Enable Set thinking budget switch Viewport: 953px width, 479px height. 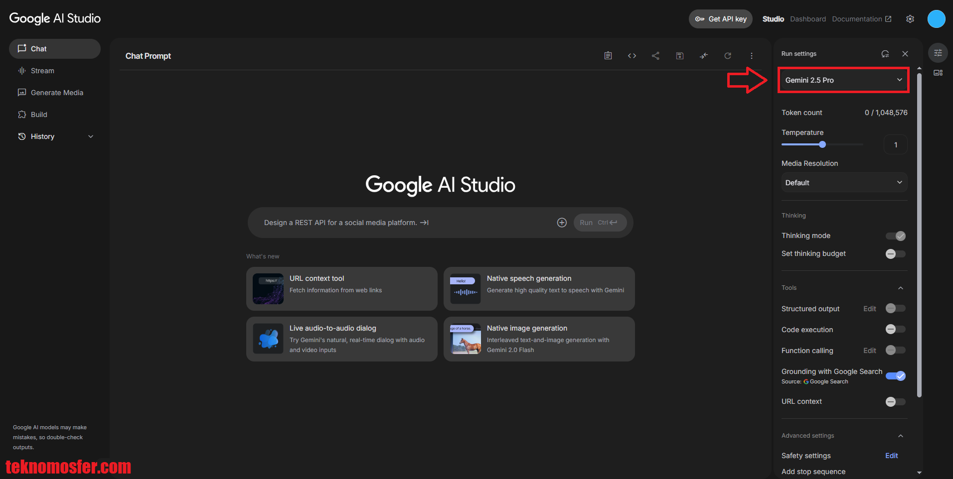pos(896,254)
